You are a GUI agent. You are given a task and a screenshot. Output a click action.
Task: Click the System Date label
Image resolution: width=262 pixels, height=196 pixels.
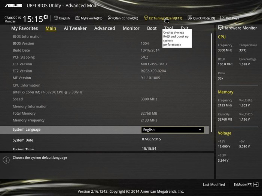click(23, 140)
